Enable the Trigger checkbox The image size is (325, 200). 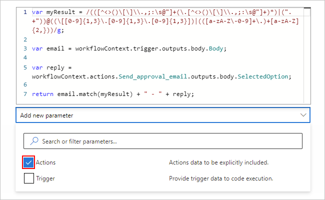(29, 178)
